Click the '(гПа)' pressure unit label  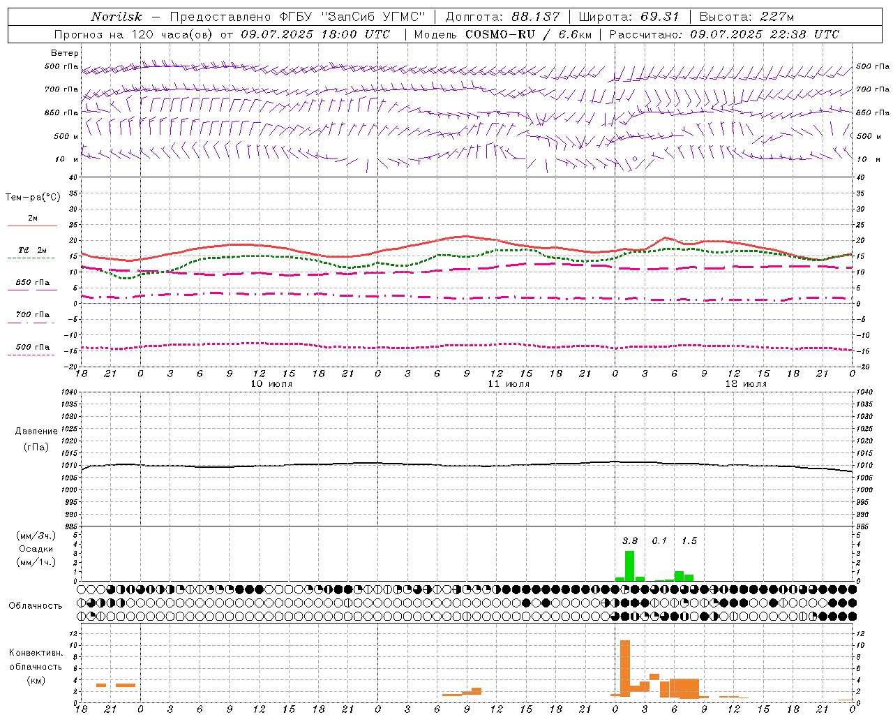[36, 447]
